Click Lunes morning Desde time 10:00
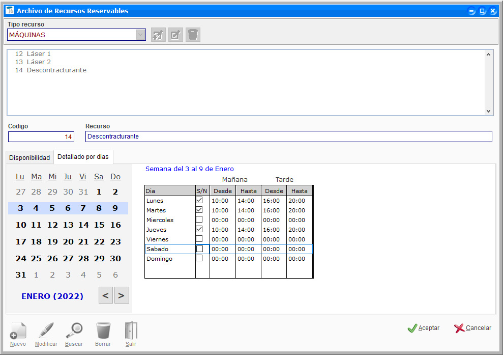The width and height of the screenshot is (504, 356). tap(220, 201)
